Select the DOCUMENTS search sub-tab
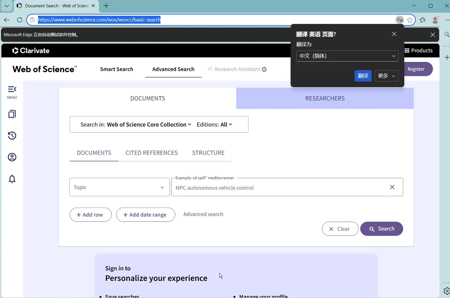Image resolution: width=450 pixels, height=298 pixels. point(94,153)
